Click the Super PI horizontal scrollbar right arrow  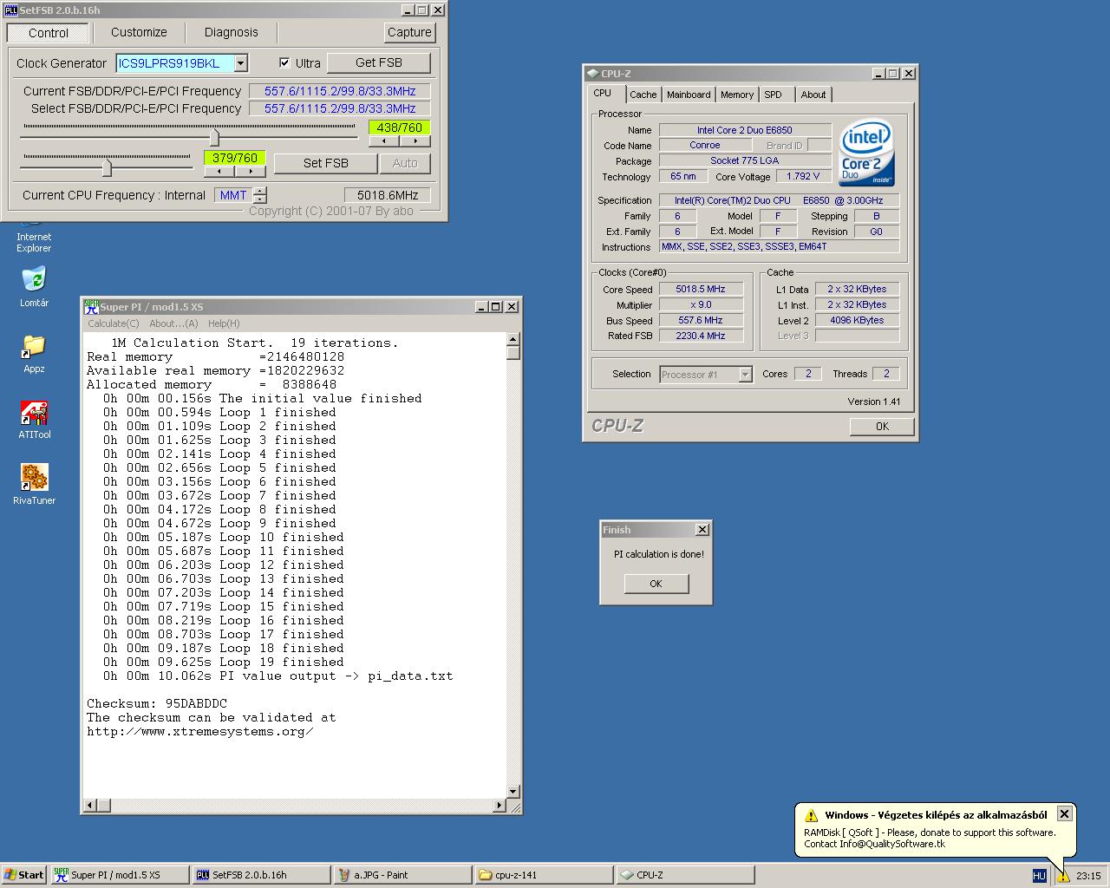tap(499, 806)
